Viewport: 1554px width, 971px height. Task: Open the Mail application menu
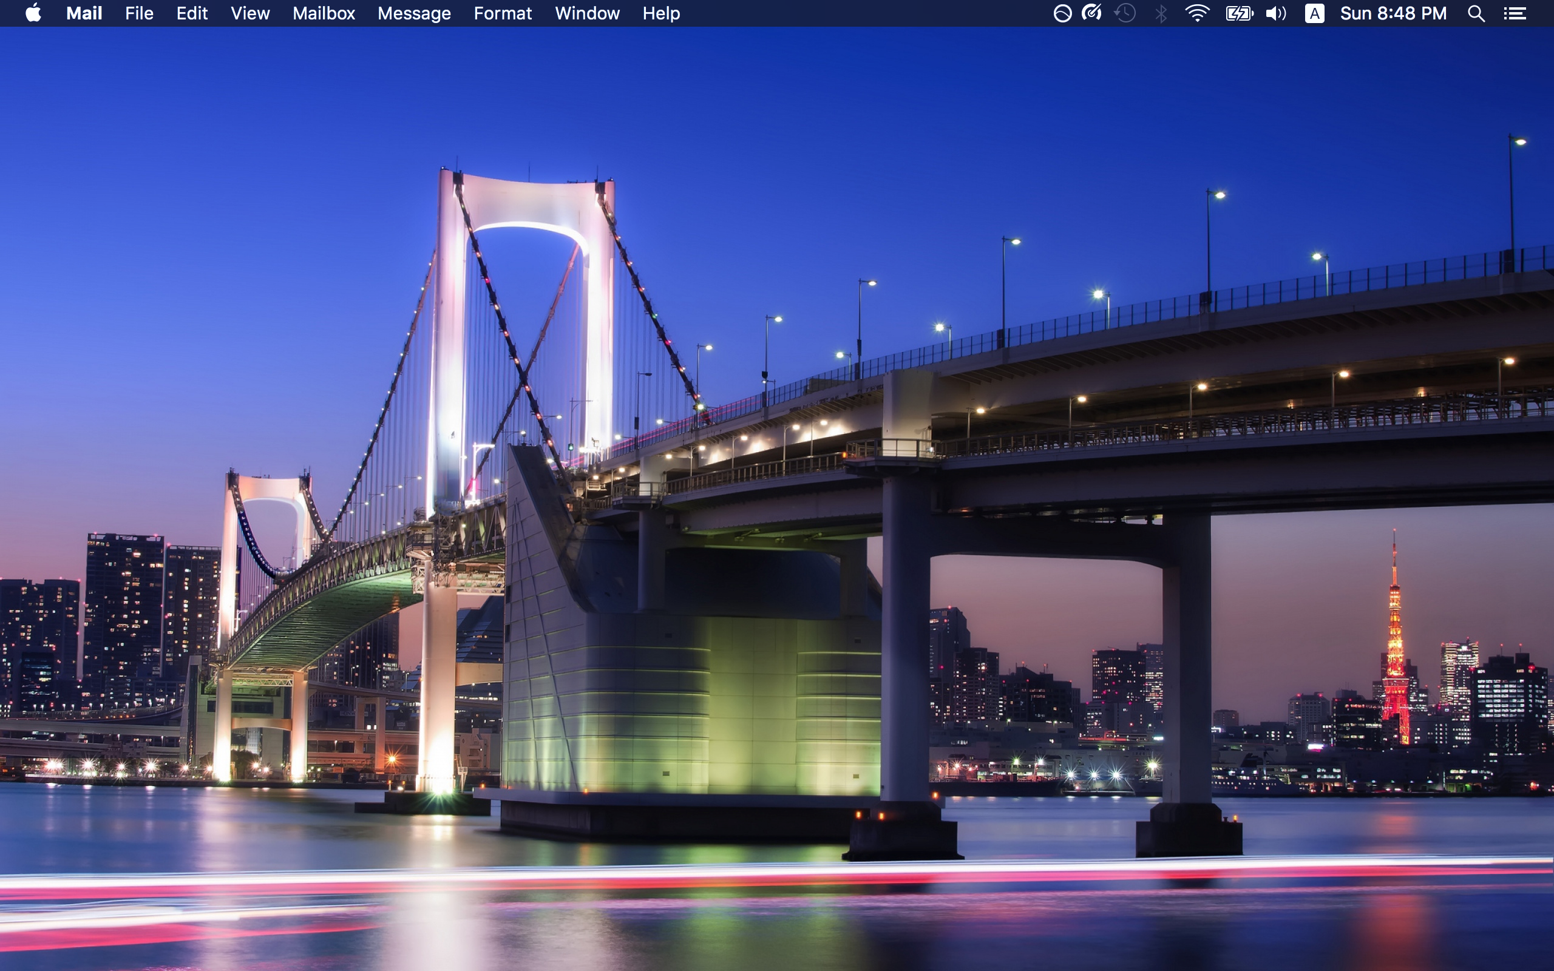pyautogui.click(x=84, y=13)
